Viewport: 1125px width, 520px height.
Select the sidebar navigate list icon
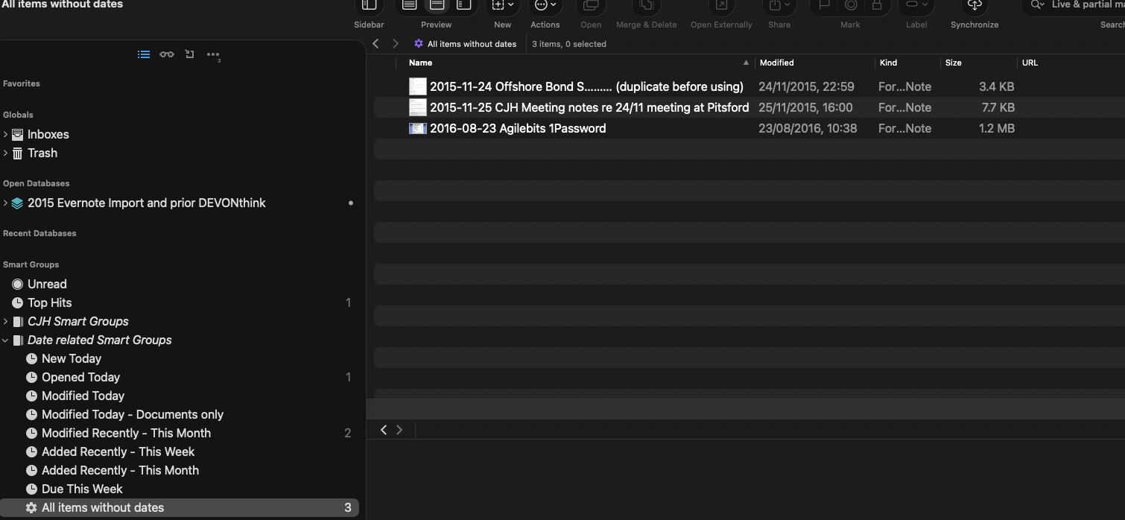pyautogui.click(x=144, y=54)
